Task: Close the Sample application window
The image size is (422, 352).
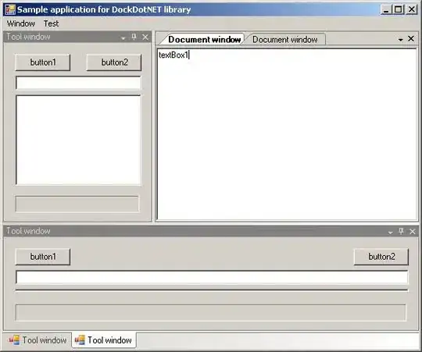Action: pyautogui.click(x=412, y=9)
